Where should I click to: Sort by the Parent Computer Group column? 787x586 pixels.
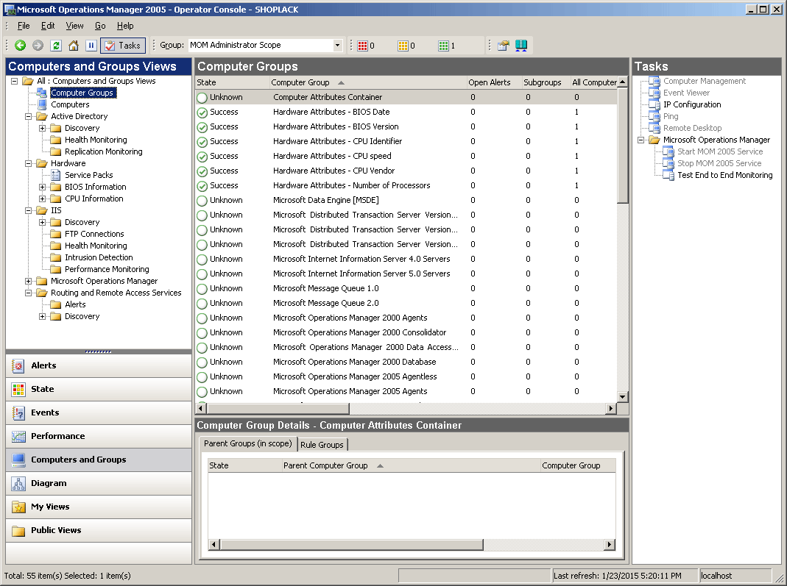[x=411, y=465]
